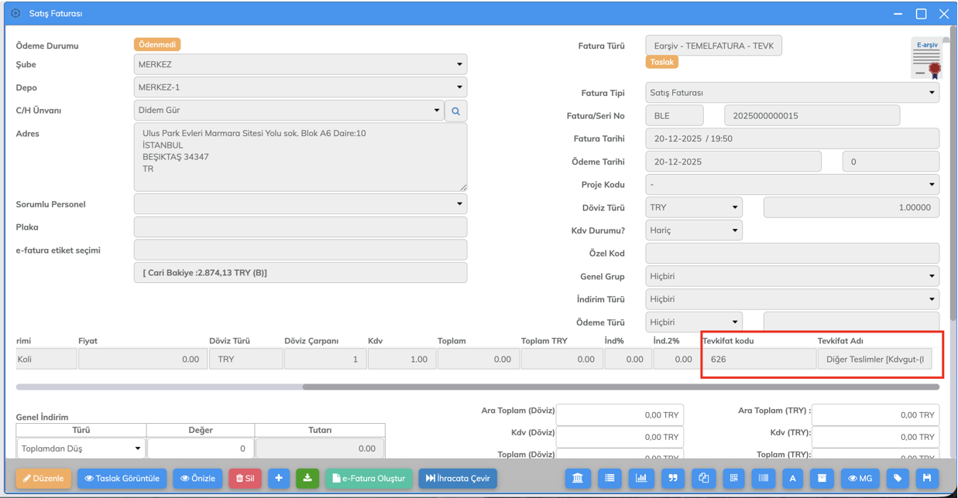Click the price tag icon button
The width and height of the screenshot is (958, 498).
click(898, 479)
